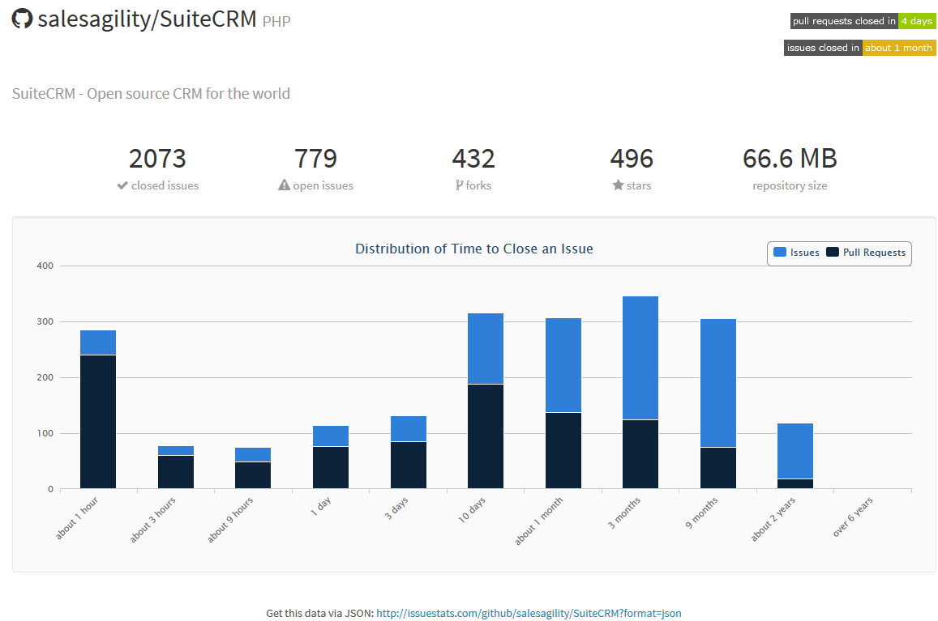
Task: Click the blue Issues segment of about 1 month bar
Action: (563, 365)
